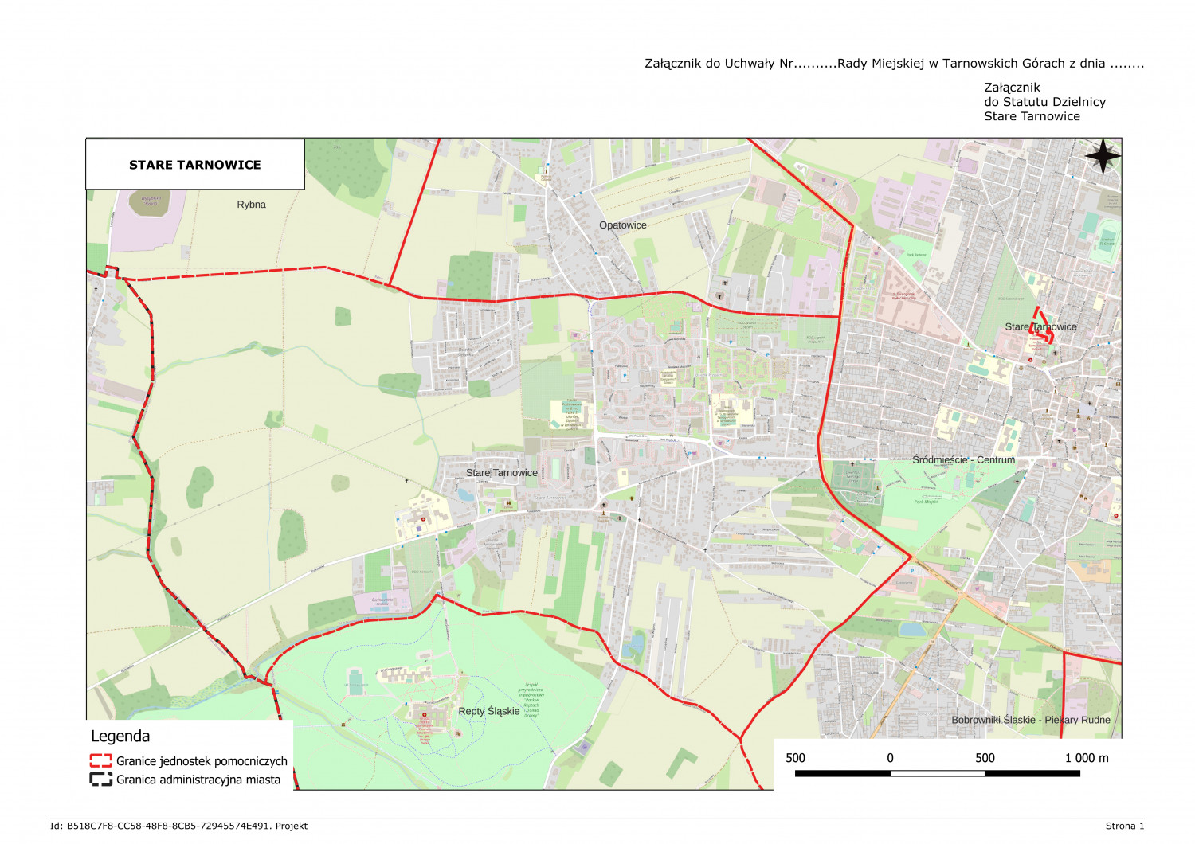
Task: Select the 'do Statutu Dzielnicy' text line
Action: (1044, 102)
